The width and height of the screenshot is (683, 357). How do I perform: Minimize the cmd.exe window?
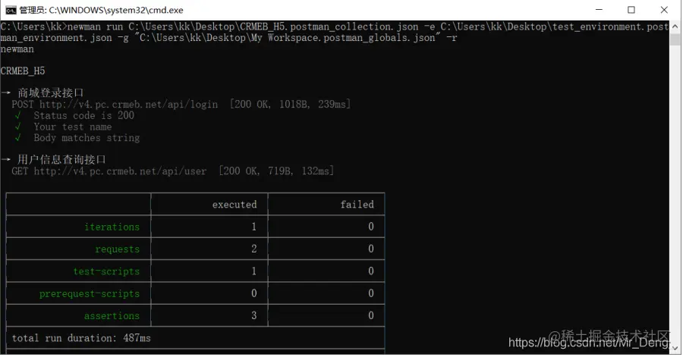coord(600,10)
